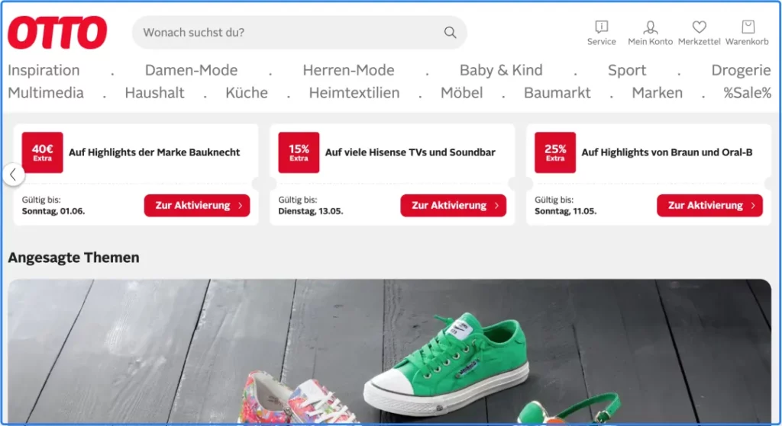Open Herren-Mode category
This screenshot has height=426, width=782.
tap(348, 70)
